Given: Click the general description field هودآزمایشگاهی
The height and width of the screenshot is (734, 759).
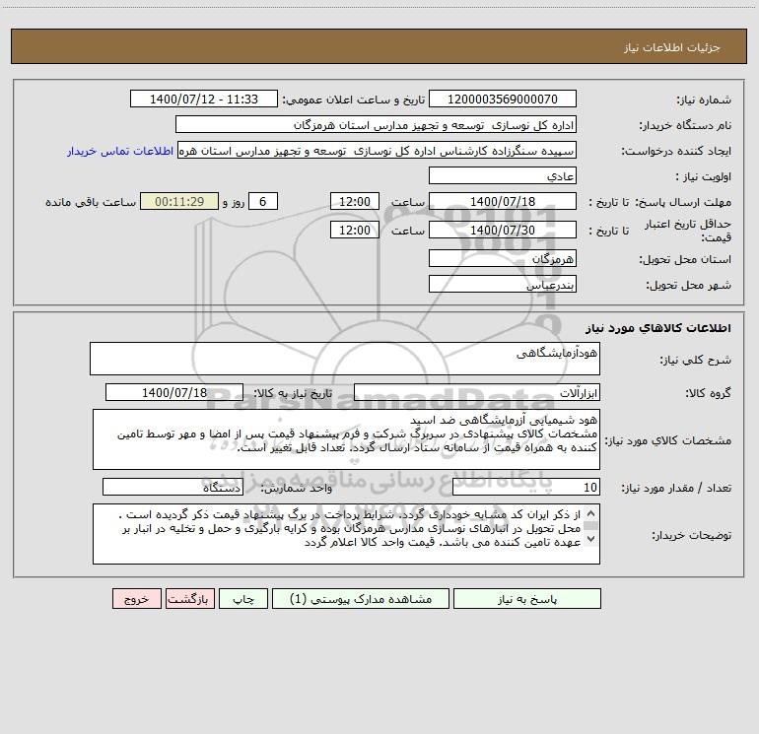Looking at the screenshot, I should [345, 359].
